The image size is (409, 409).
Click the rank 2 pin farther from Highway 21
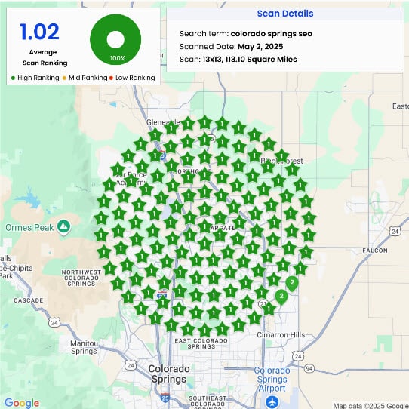click(x=292, y=283)
